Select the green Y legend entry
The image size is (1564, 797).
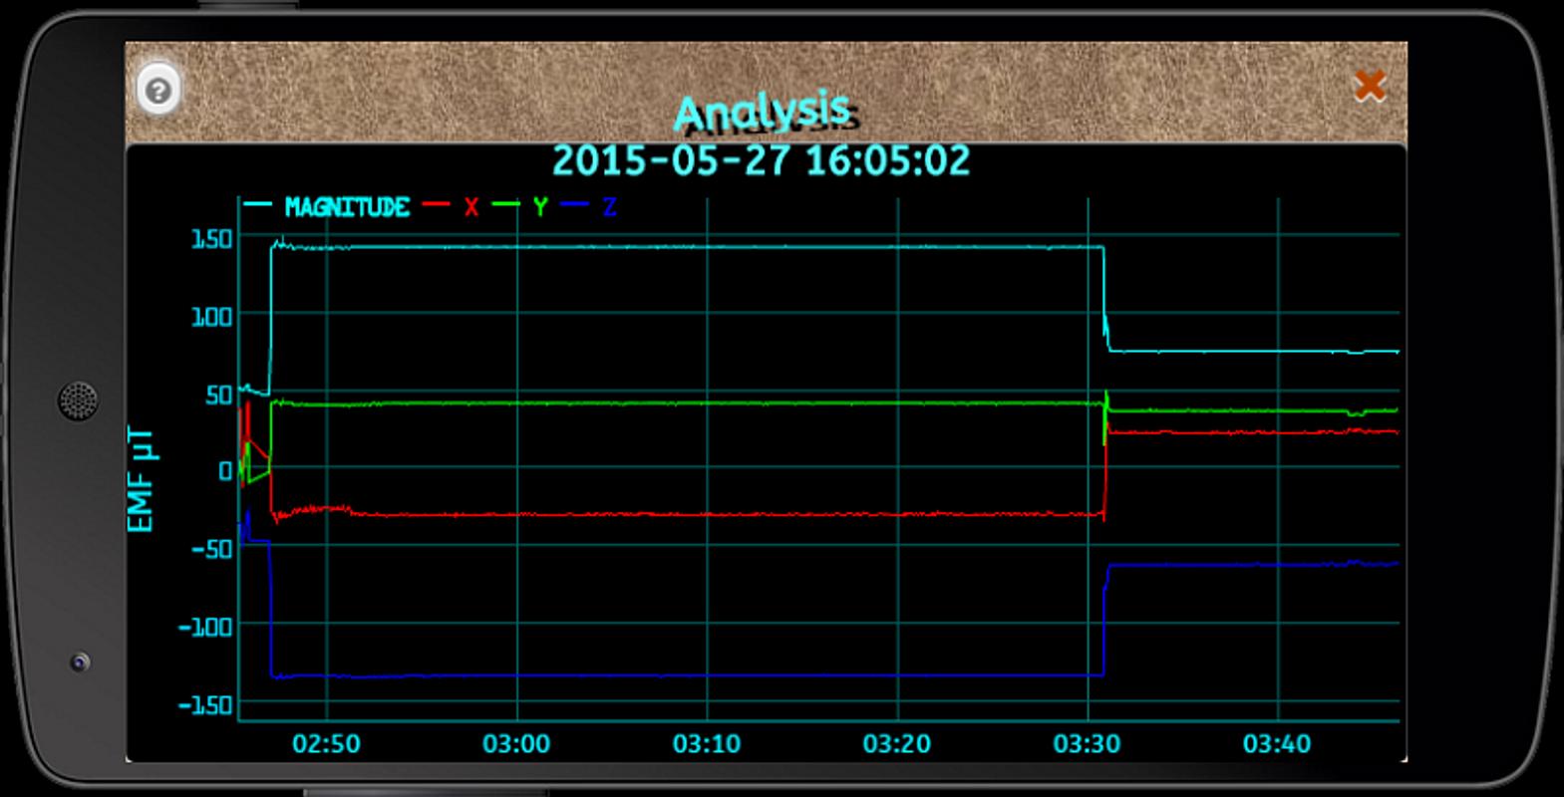click(520, 206)
